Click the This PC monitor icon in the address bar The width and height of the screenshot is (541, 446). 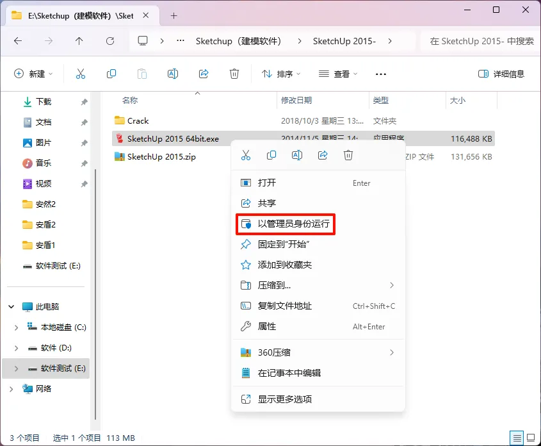[x=143, y=41]
